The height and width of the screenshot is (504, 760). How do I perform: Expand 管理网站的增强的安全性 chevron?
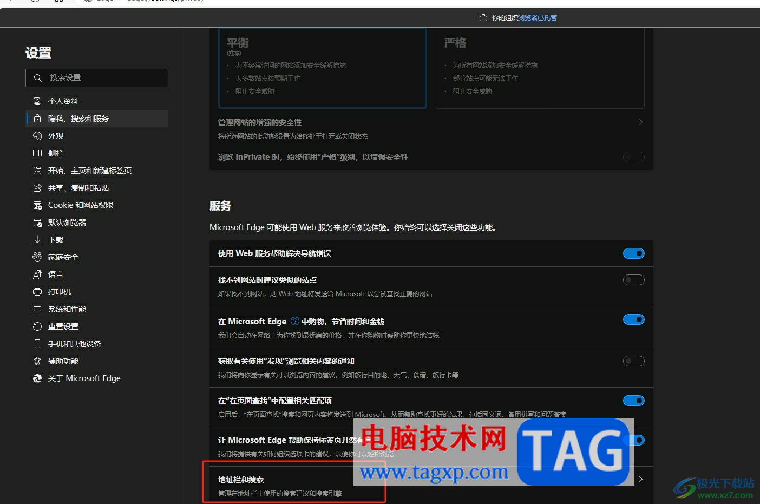tap(640, 122)
